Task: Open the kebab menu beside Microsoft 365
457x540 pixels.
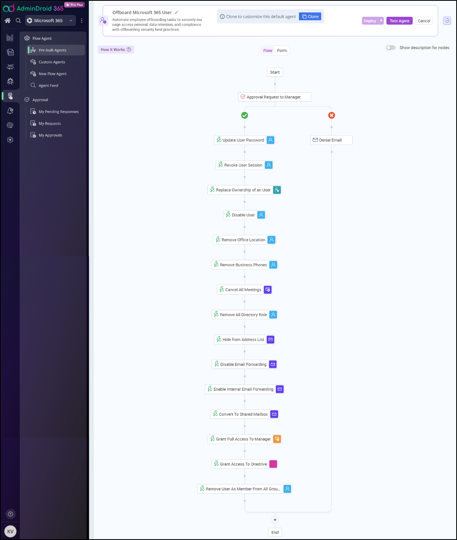Action: [82, 20]
